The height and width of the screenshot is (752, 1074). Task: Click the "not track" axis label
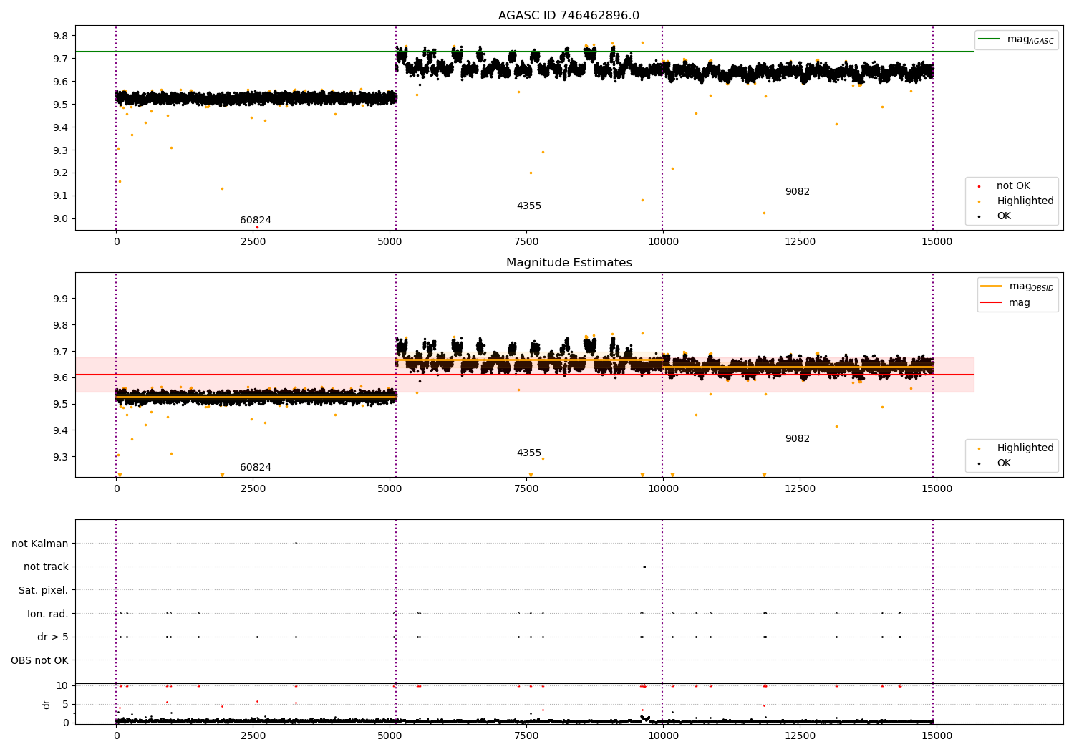tap(46, 567)
